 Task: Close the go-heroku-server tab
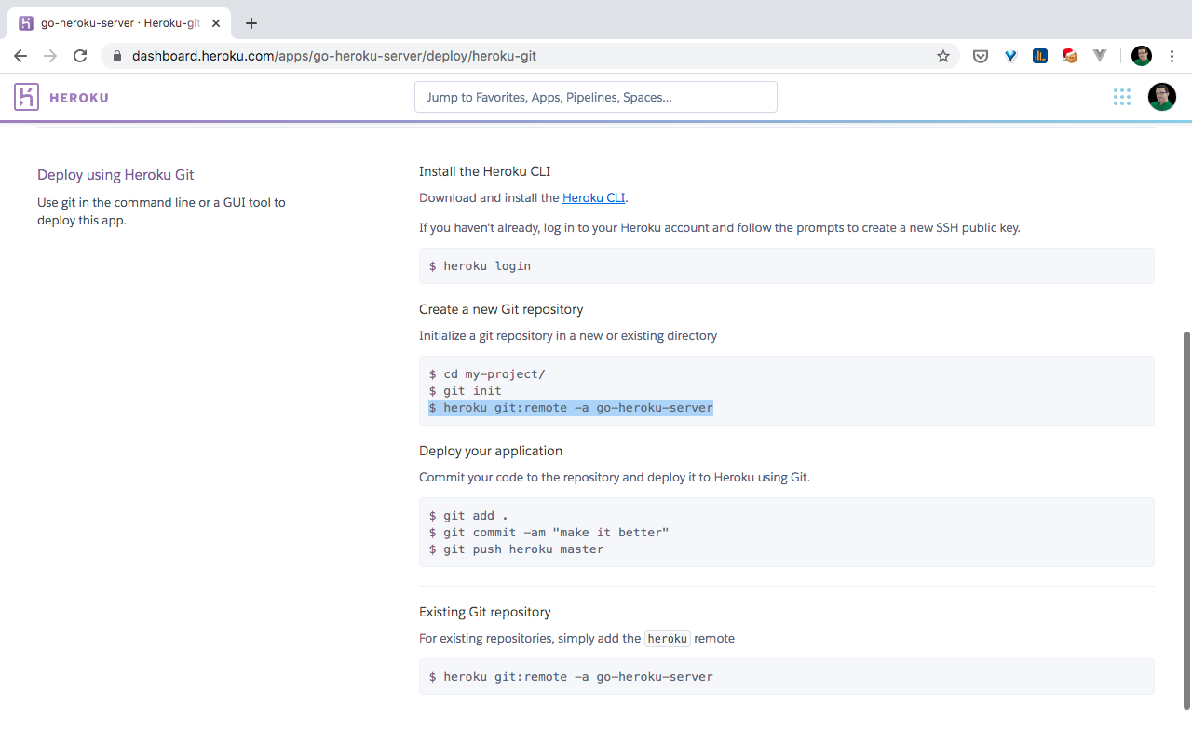216,23
